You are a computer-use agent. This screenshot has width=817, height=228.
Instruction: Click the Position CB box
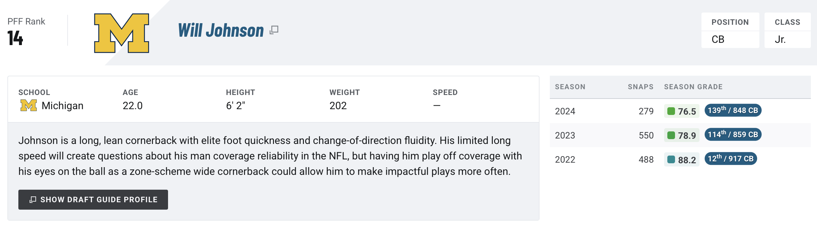tap(730, 30)
